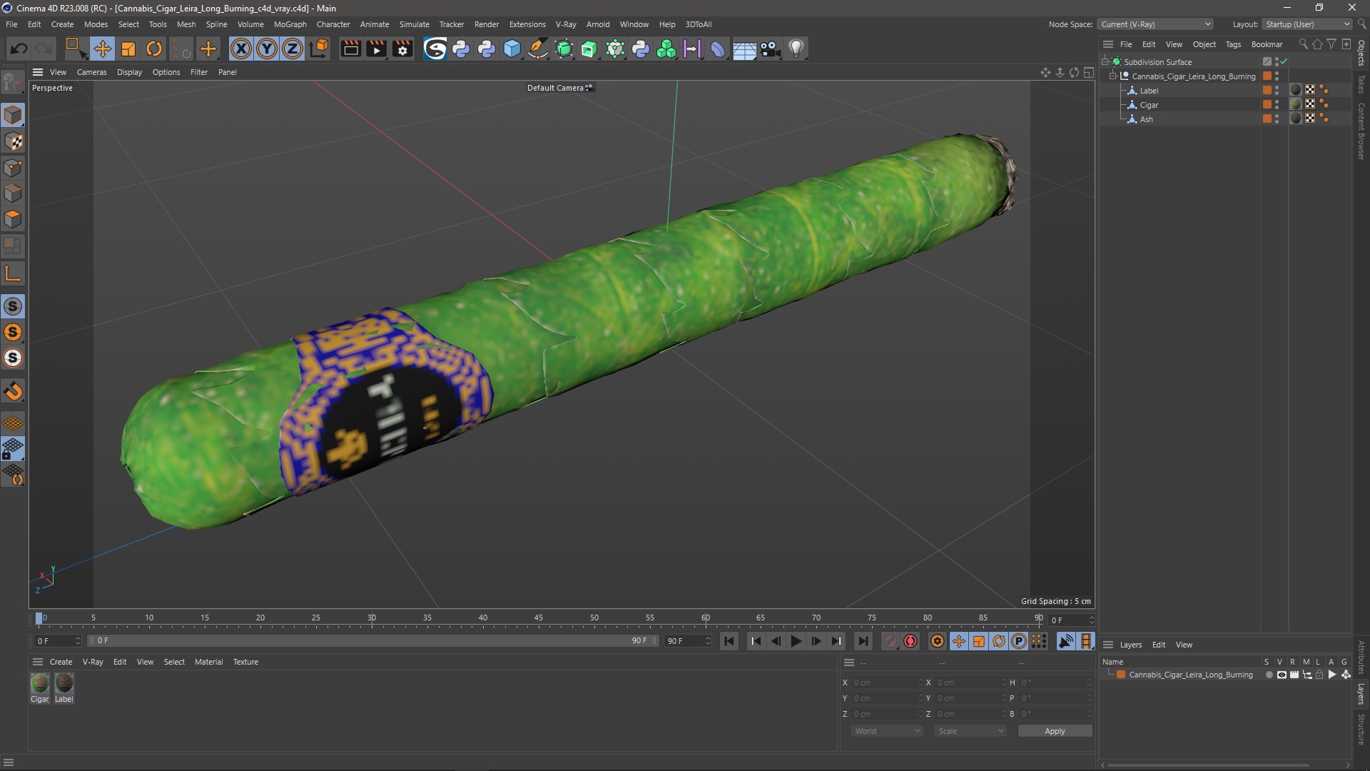Open the MoGraph Cloner icon

[x=666, y=49]
